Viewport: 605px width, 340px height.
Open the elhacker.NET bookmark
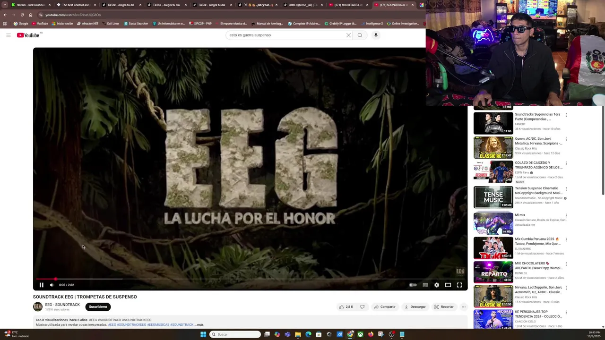point(87,24)
